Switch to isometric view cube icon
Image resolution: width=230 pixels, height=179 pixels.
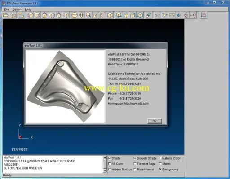(140, 15)
